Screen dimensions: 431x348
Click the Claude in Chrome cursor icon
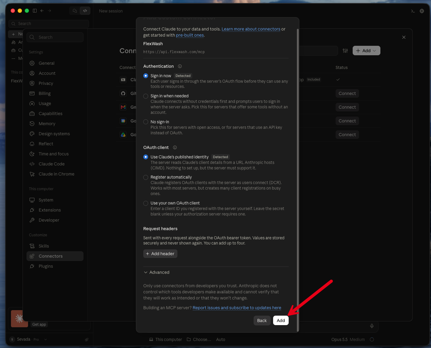pyautogui.click(x=32, y=174)
